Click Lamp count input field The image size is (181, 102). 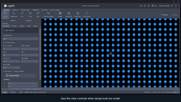pos(12,61)
